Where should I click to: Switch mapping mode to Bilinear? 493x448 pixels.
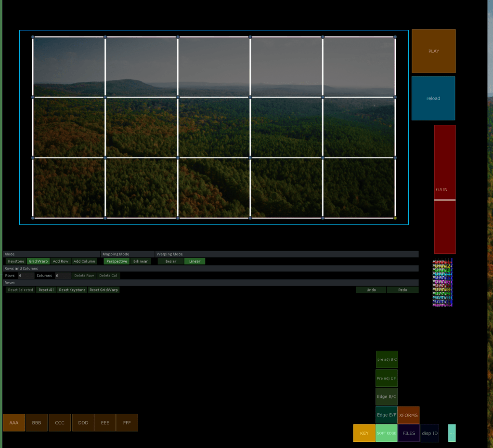tap(141, 261)
